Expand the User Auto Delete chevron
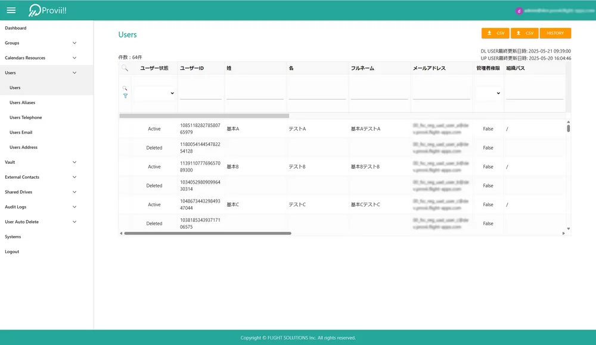The image size is (596, 345). pos(74,222)
